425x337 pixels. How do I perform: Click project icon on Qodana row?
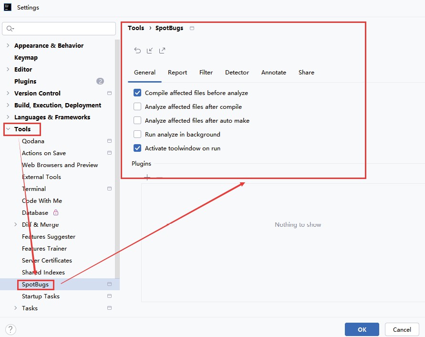tap(110, 141)
